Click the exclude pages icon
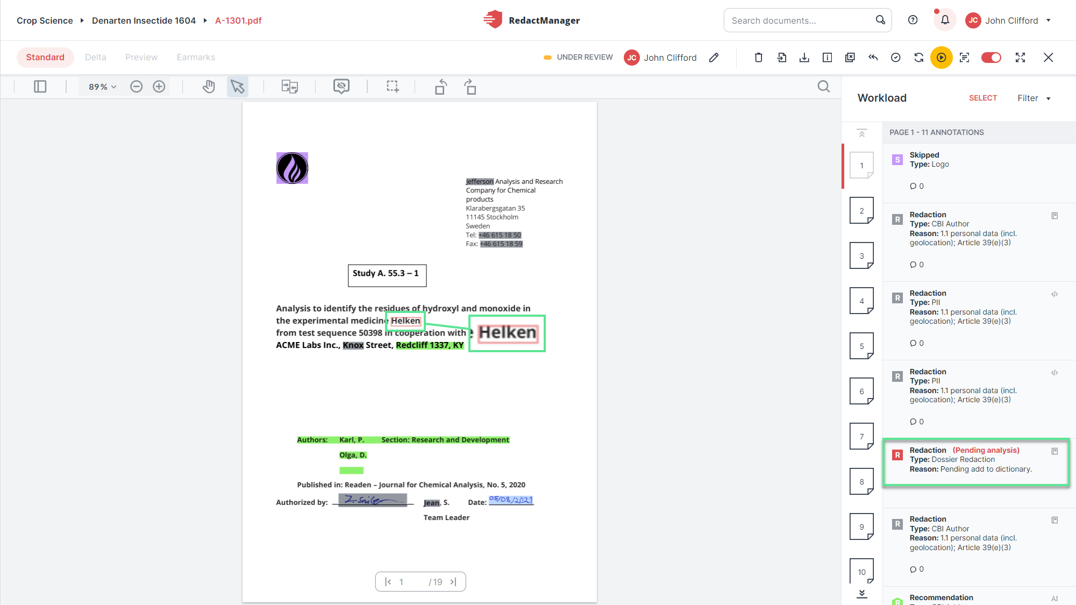The width and height of the screenshot is (1076, 605). (x=850, y=58)
